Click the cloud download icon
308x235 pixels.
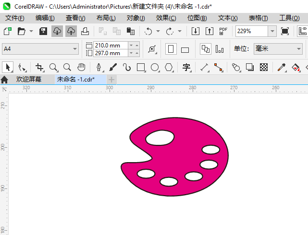[57, 31]
